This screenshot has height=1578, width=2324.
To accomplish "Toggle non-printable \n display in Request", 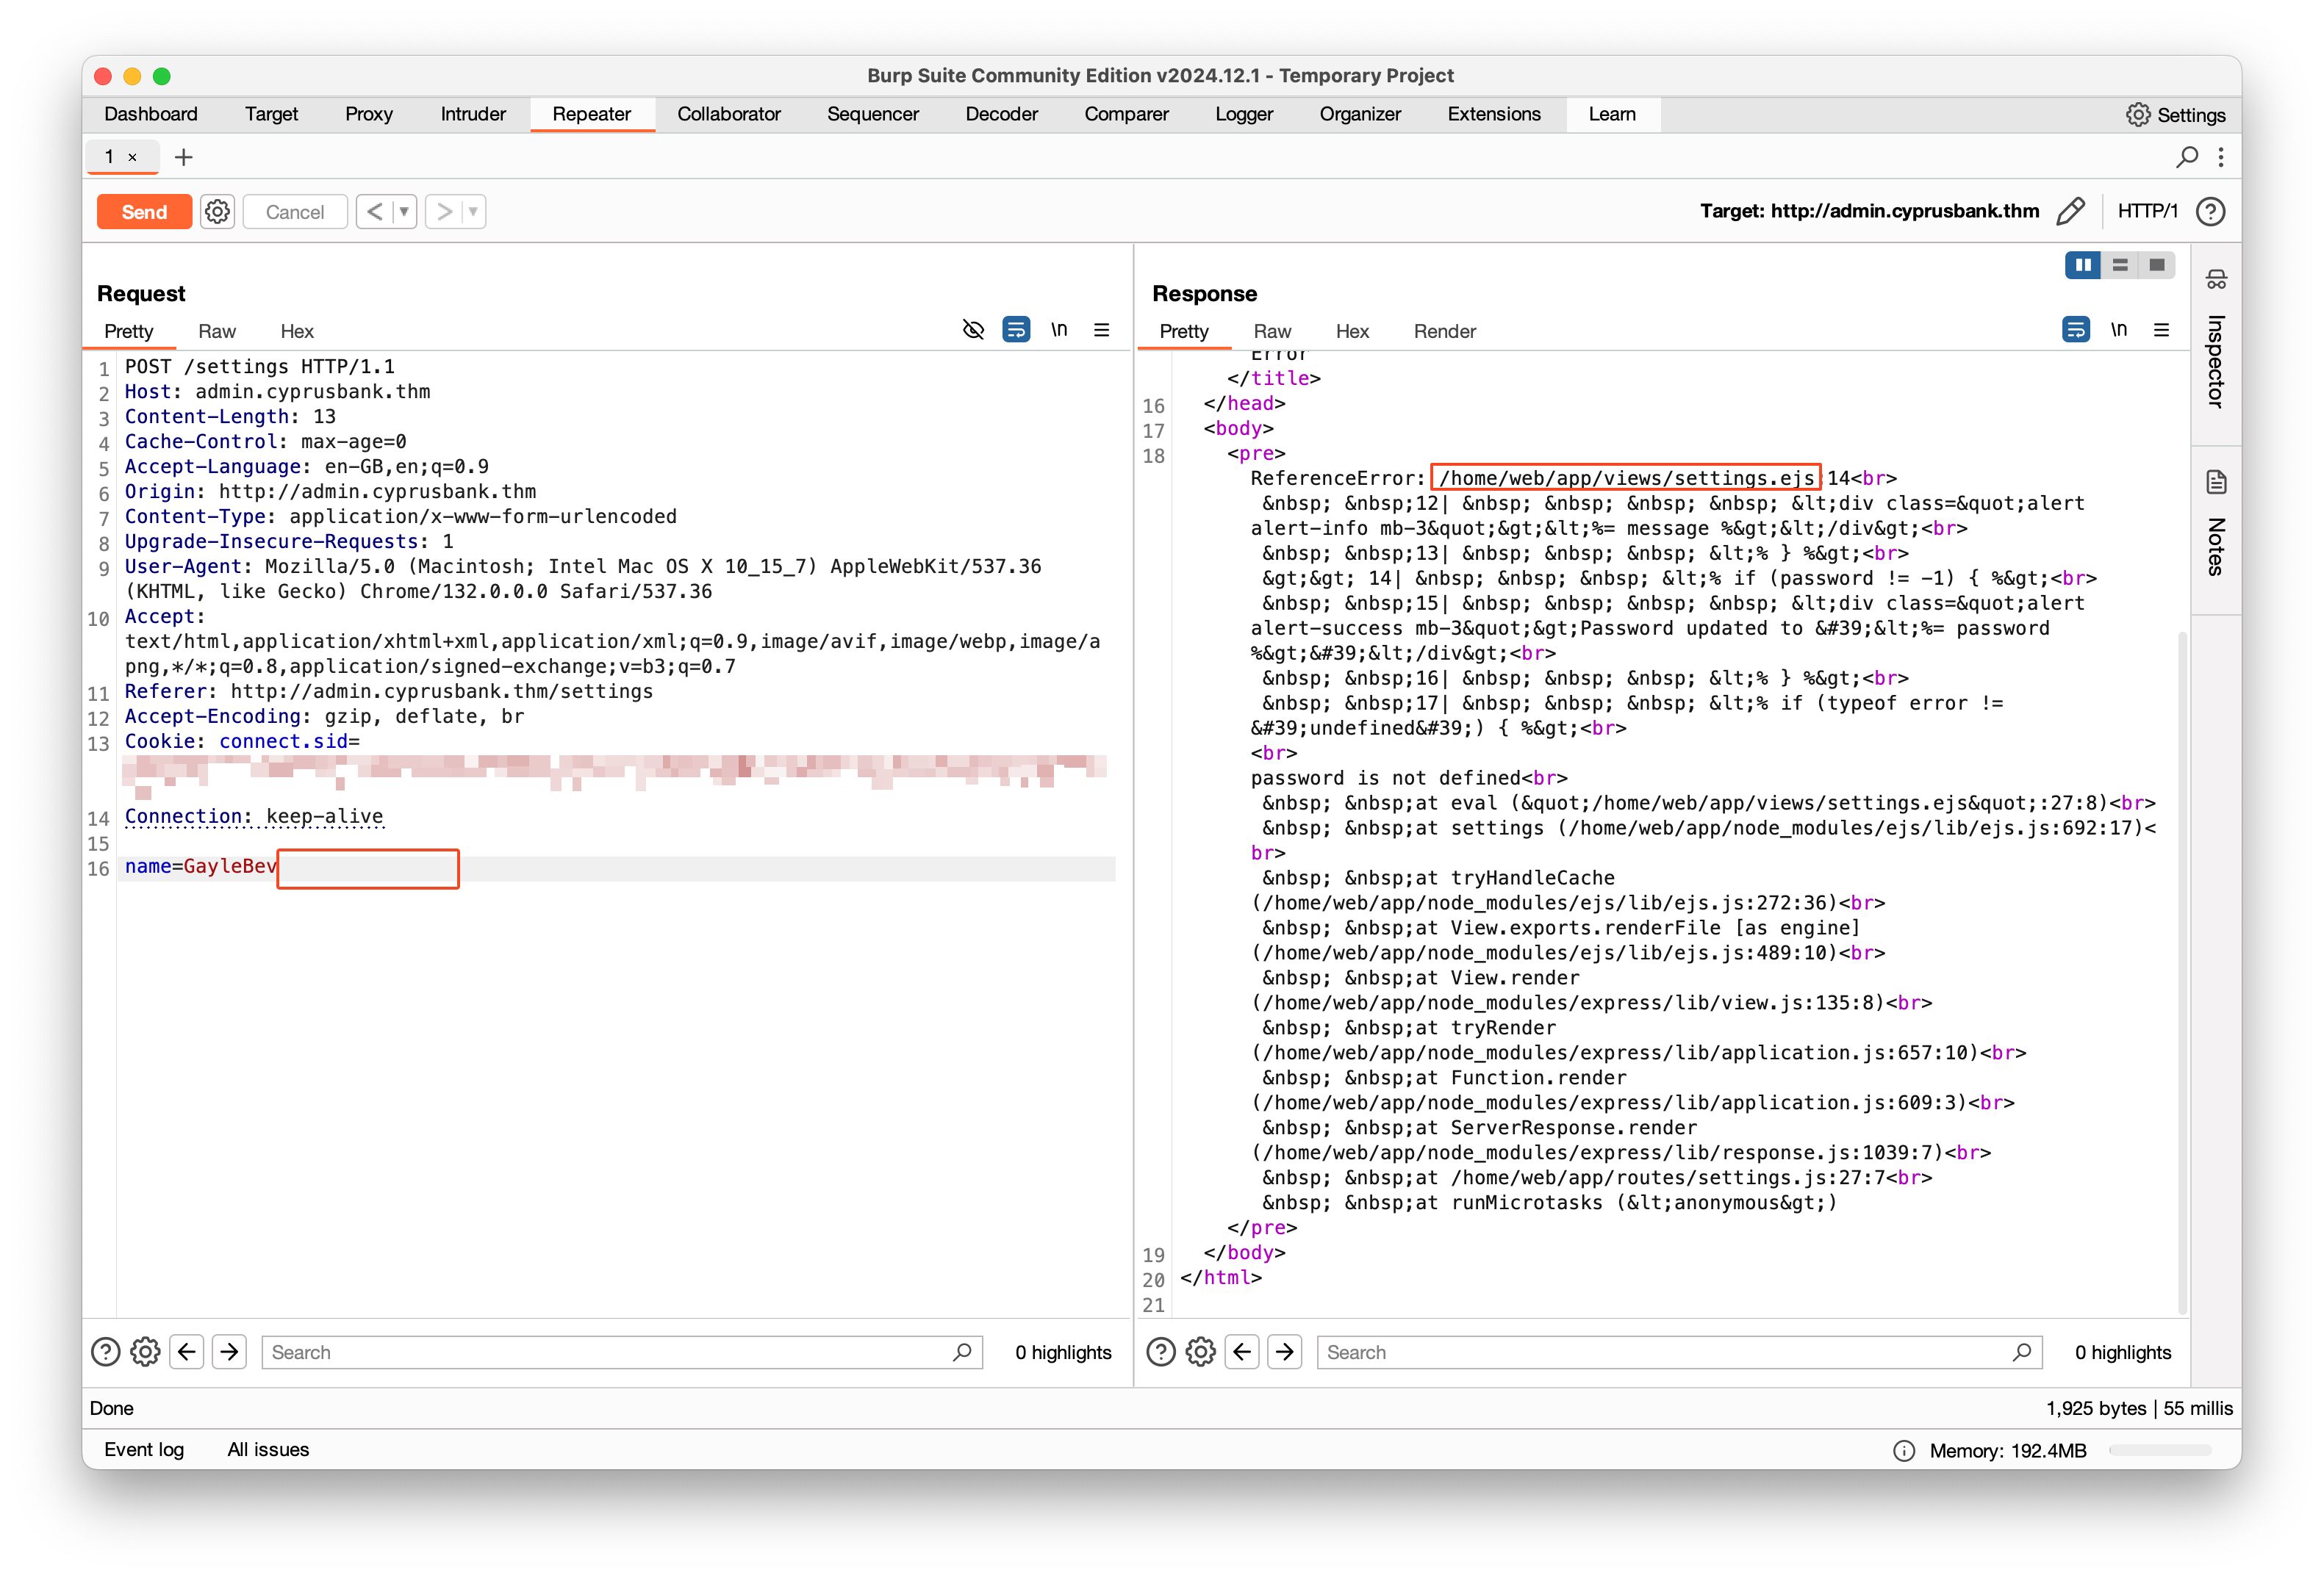I will 1059,330.
